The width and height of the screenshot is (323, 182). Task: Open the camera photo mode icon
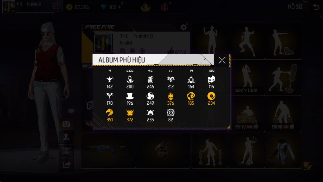coord(66,124)
